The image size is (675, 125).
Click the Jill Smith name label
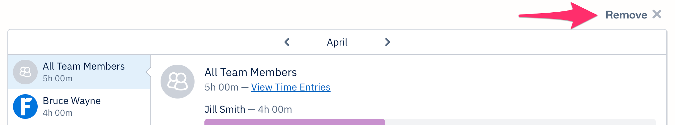click(x=225, y=109)
